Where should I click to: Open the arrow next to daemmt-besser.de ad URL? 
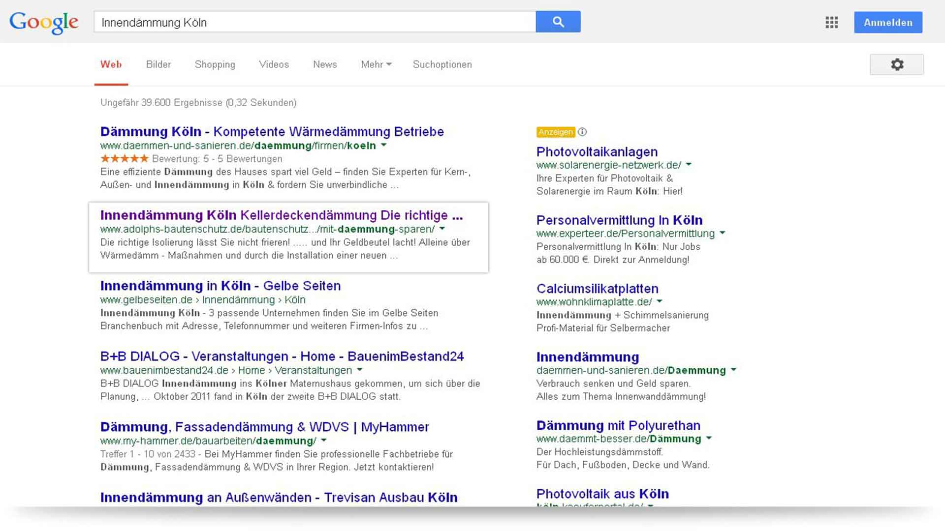click(x=709, y=438)
